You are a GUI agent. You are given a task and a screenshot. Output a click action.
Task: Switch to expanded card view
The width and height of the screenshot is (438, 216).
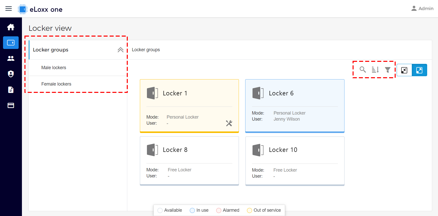[x=419, y=70]
